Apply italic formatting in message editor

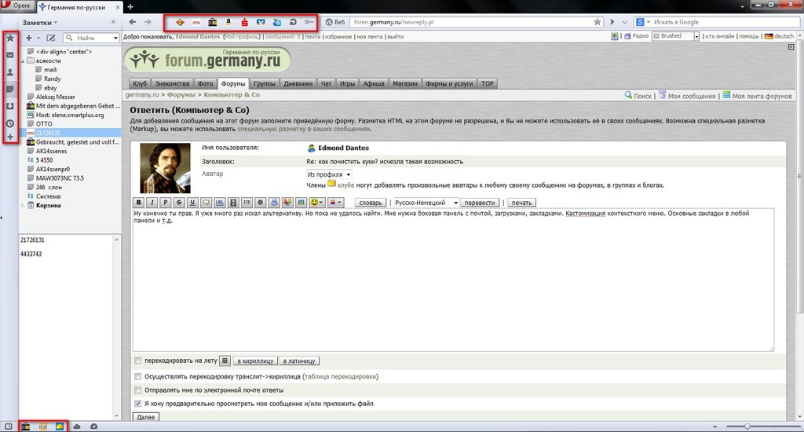tap(152, 203)
